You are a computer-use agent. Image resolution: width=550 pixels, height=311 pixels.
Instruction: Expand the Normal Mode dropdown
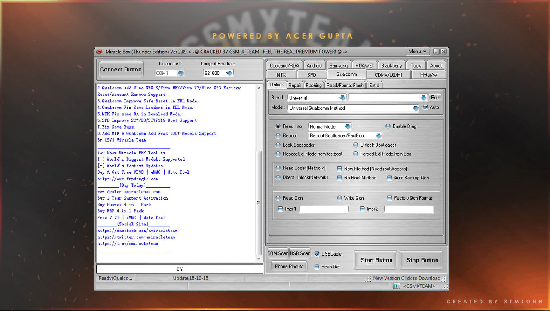click(348, 126)
